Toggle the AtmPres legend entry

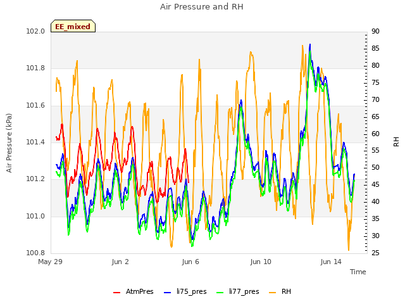(134, 291)
